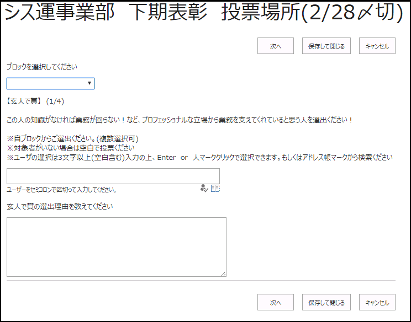Viewport: 411px width, 322px height.
Task: Click the check names person icon
Action: point(204,189)
